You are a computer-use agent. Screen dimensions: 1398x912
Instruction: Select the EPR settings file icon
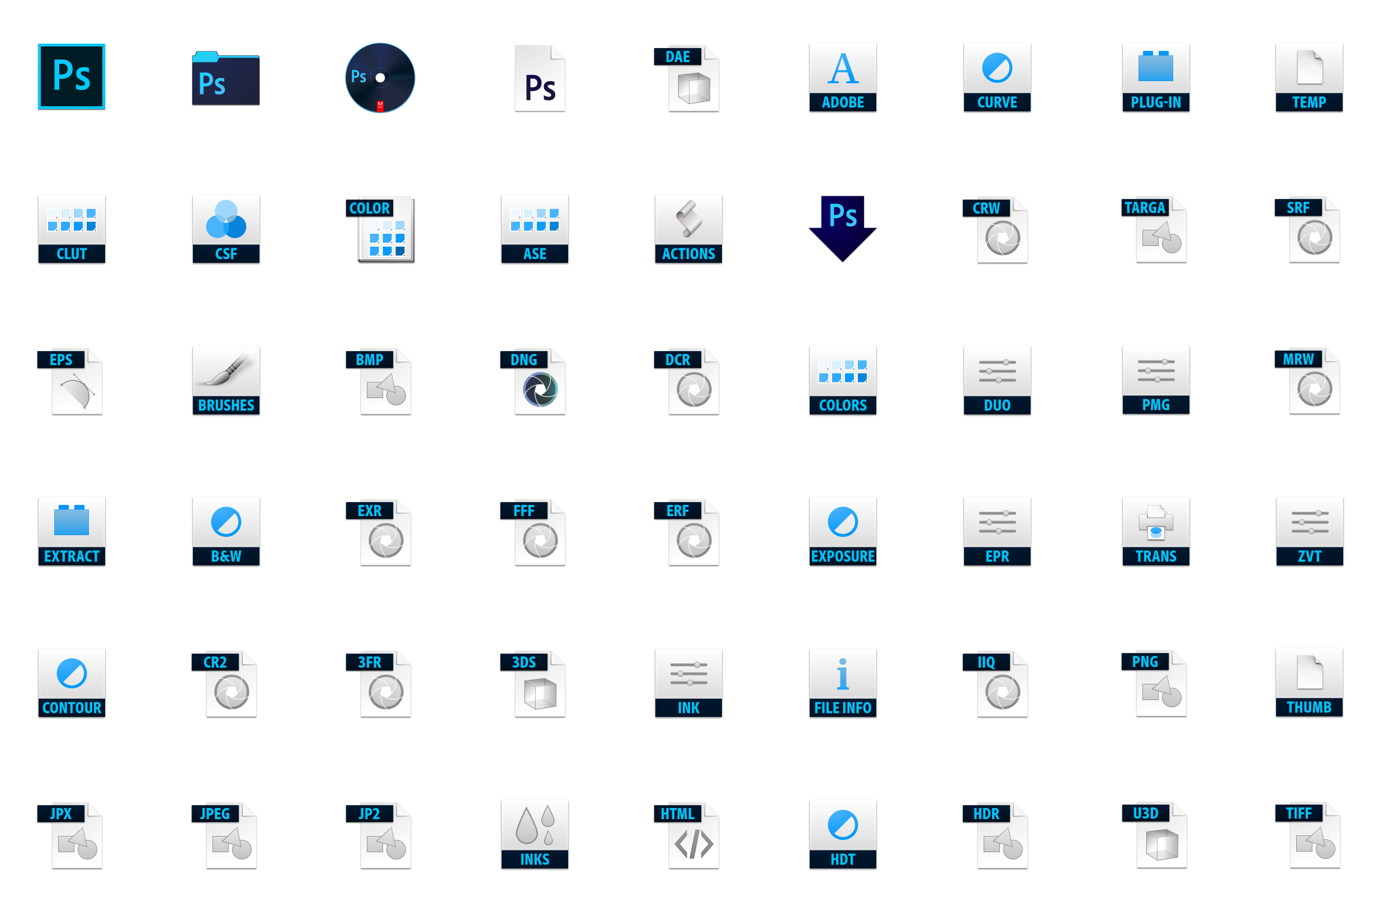click(x=998, y=531)
